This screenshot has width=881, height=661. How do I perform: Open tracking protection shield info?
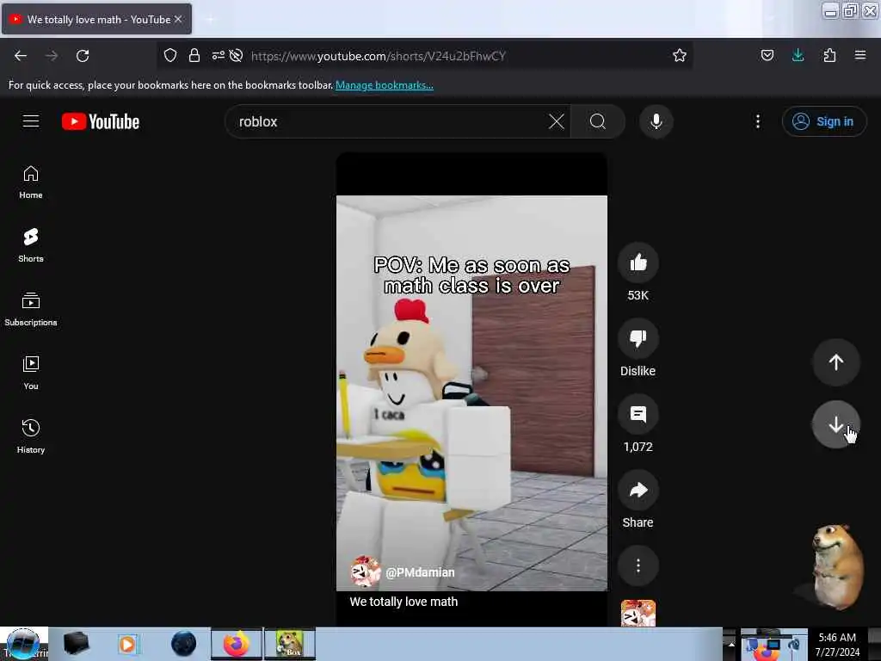tap(170, 55)
